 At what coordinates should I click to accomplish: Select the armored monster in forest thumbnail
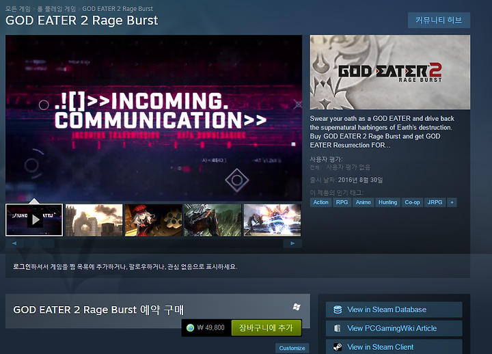pos(213,220)
